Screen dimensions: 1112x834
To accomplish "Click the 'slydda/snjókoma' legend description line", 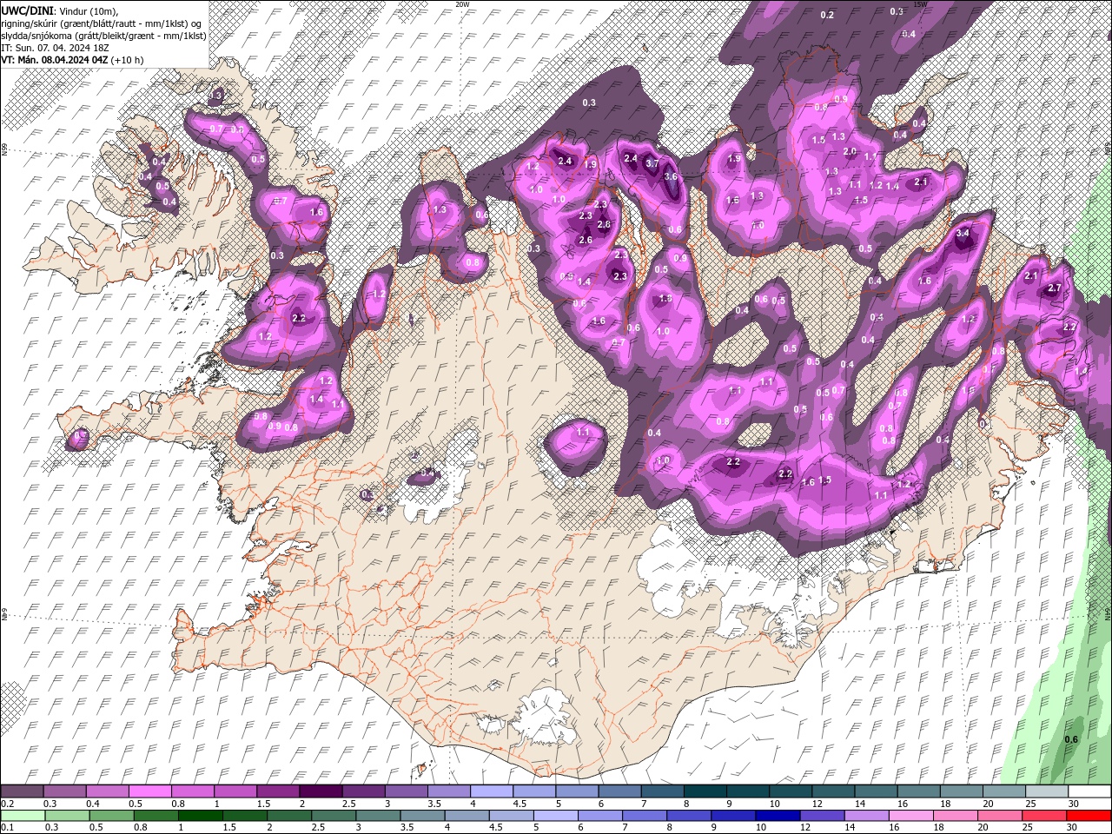I will pyautogui.click(x=103, y=35).
